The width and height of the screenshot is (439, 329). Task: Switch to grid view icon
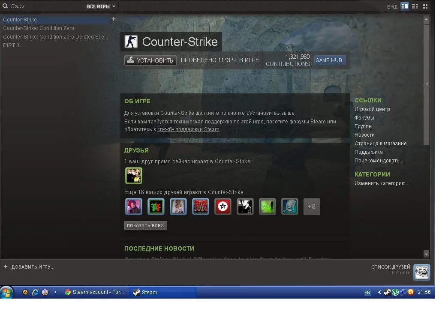click(425, 6)
